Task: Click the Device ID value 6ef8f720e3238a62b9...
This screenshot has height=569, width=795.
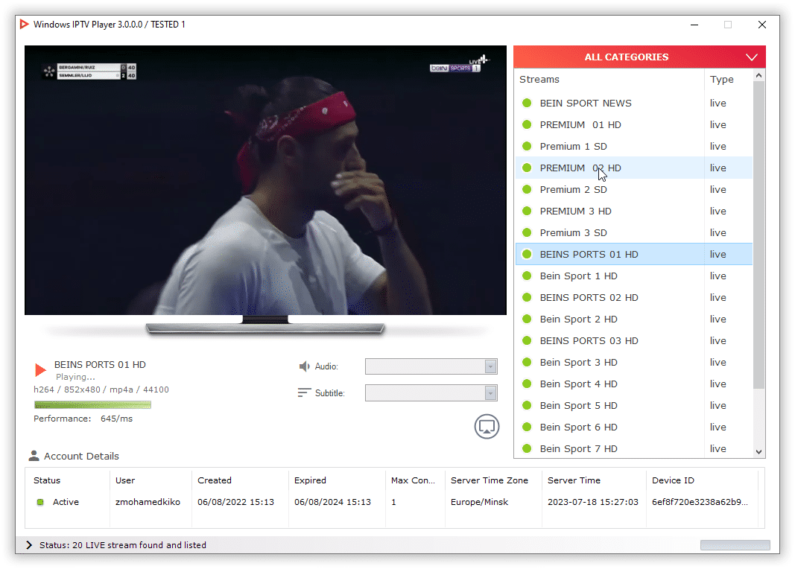Action: click(700, 502)
